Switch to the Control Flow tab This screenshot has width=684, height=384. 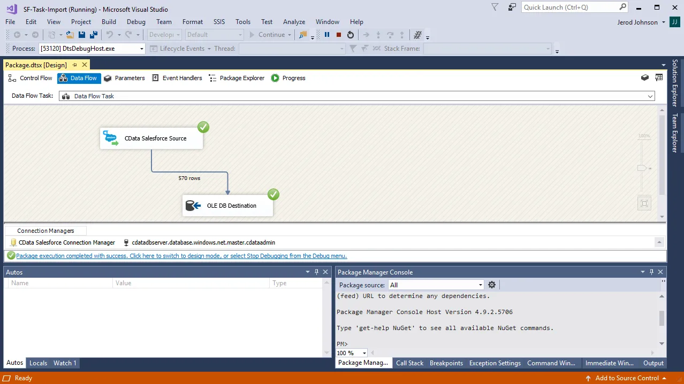[30, 78]
